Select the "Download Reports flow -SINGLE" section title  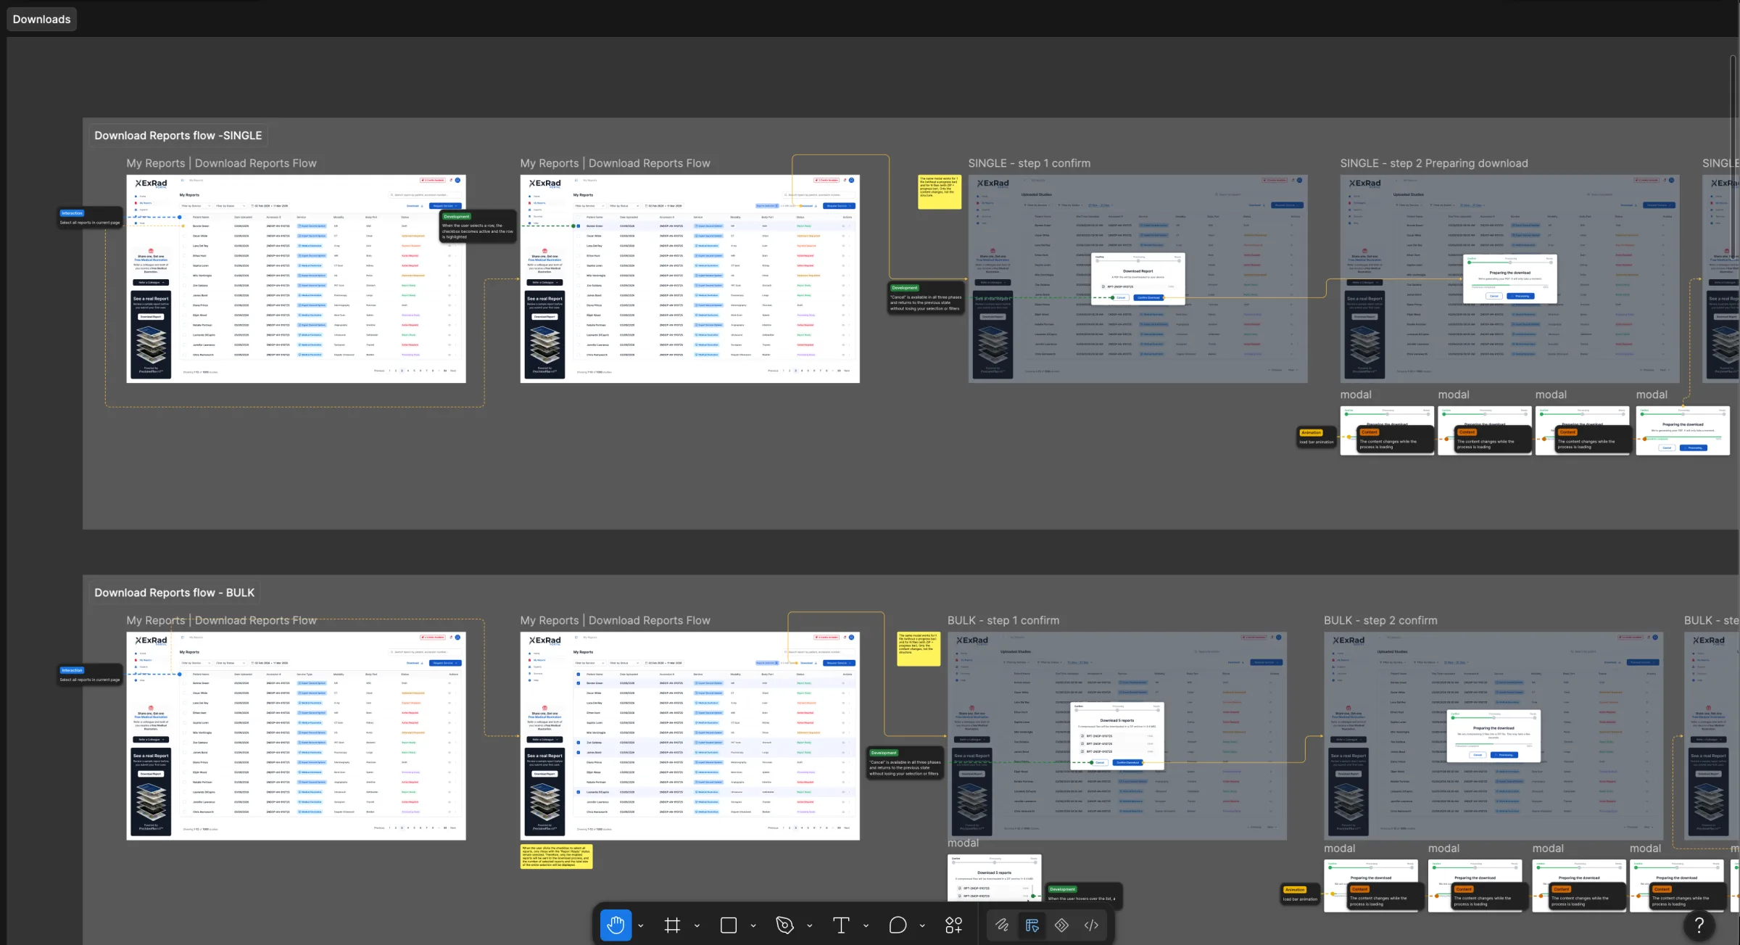coord(178,136)
